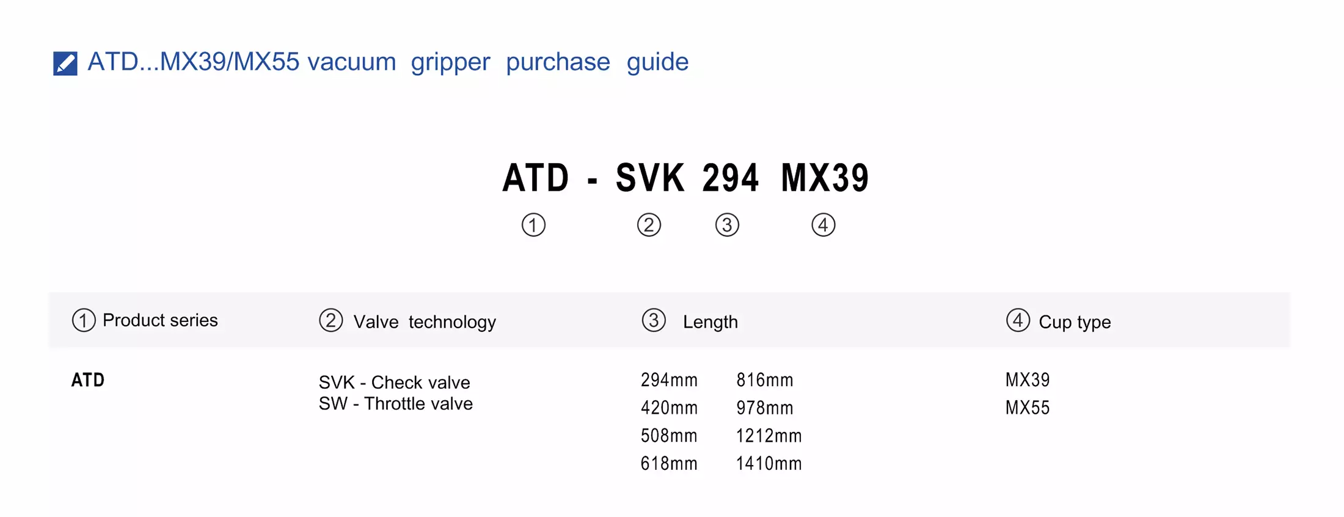Select the MX55 cup type
1344x517 pixels.
click(1028, 408)
